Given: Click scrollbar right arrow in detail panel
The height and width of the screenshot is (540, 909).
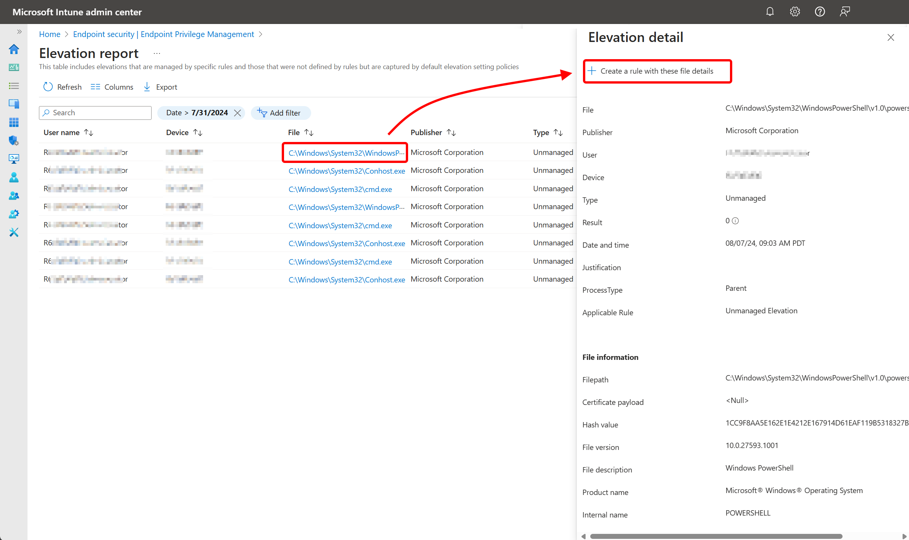Looking at the screenshot, I should coord(904,536).
